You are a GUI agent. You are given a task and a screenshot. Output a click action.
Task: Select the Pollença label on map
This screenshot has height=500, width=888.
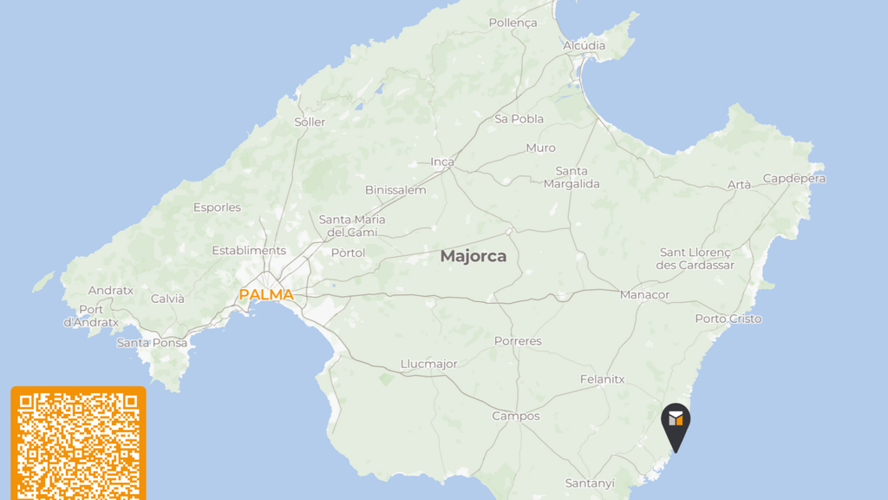(x=513, y=23)
